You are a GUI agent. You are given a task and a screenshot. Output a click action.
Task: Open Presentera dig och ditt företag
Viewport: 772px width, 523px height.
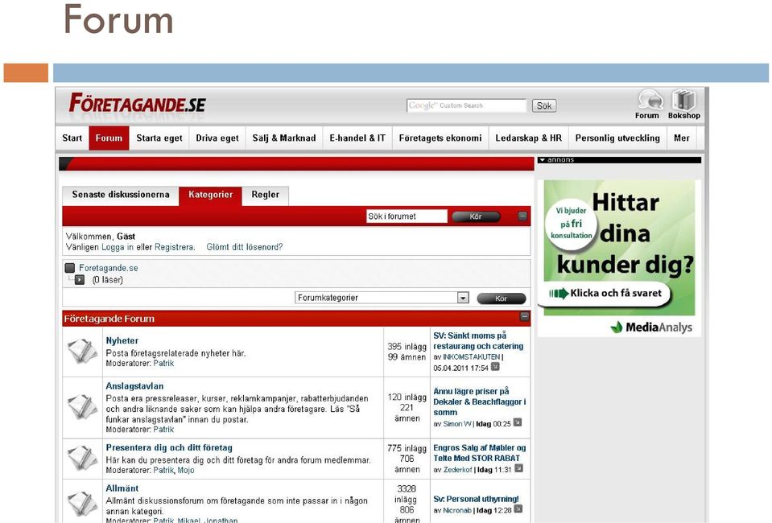pos(169,447)
